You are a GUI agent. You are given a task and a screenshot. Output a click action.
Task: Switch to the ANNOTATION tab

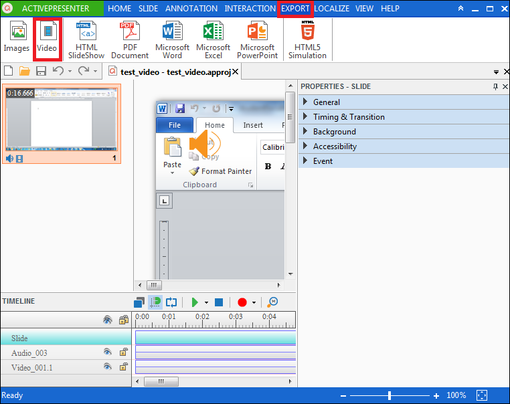click(191, 9)
